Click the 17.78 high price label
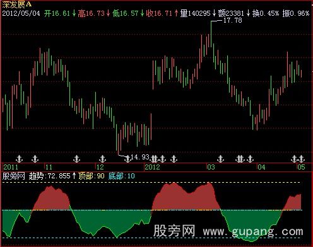313x247 pixels. 232,20
